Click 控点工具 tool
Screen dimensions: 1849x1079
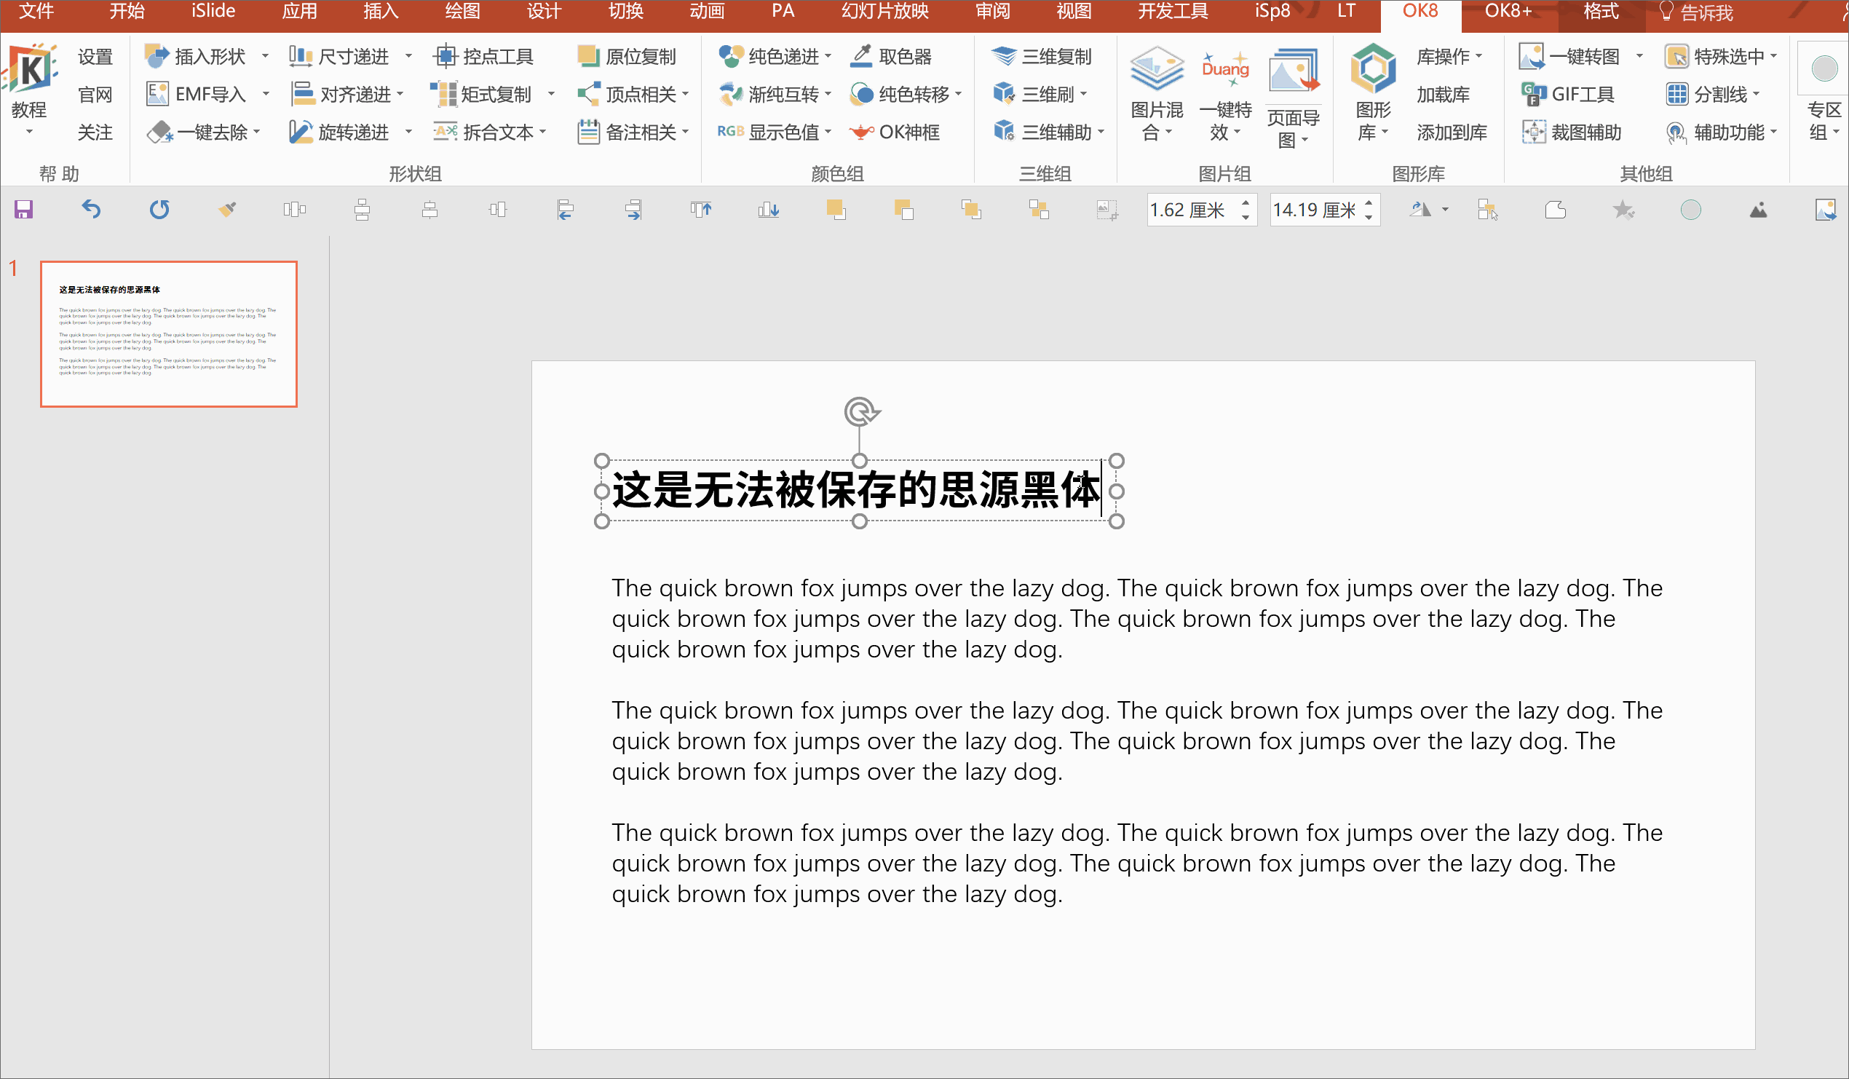(x=483, y=57)
